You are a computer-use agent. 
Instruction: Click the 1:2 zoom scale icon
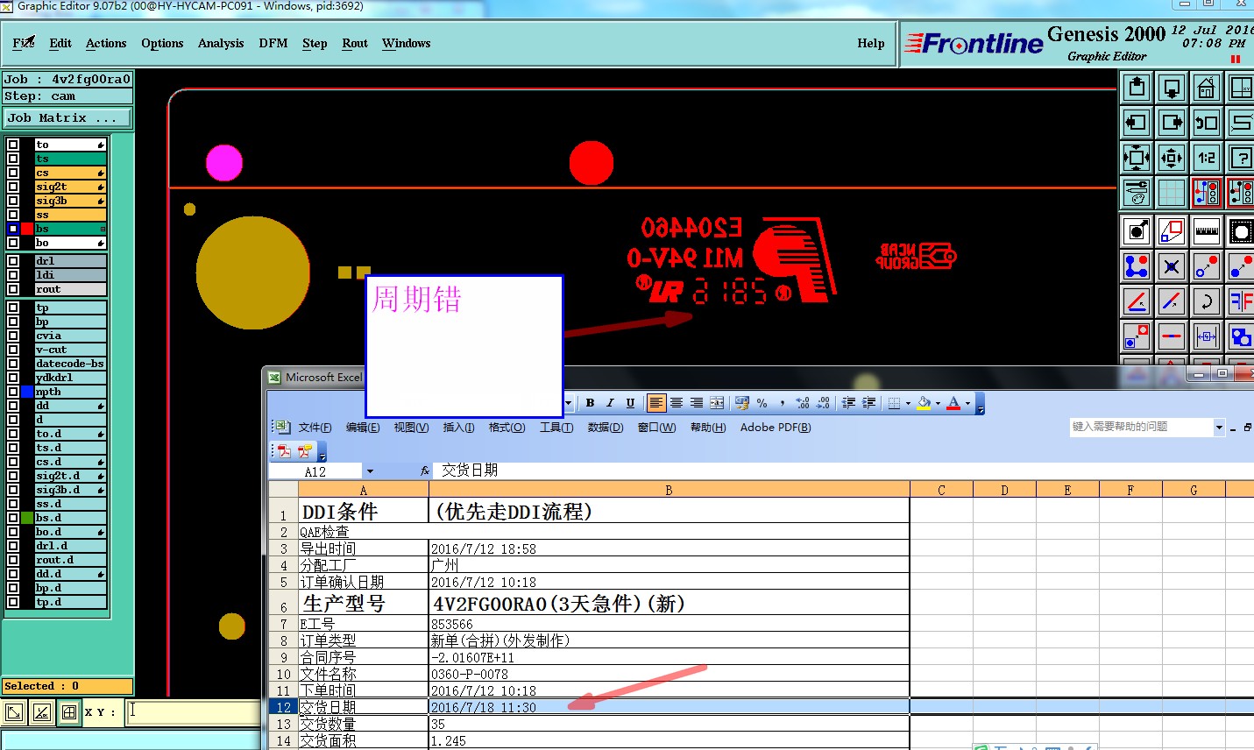1207,158
